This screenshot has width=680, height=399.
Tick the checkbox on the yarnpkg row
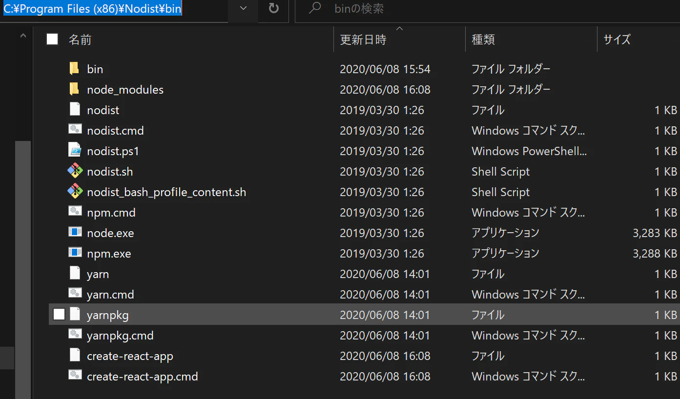pyautogui.click(x=59, y=315)
